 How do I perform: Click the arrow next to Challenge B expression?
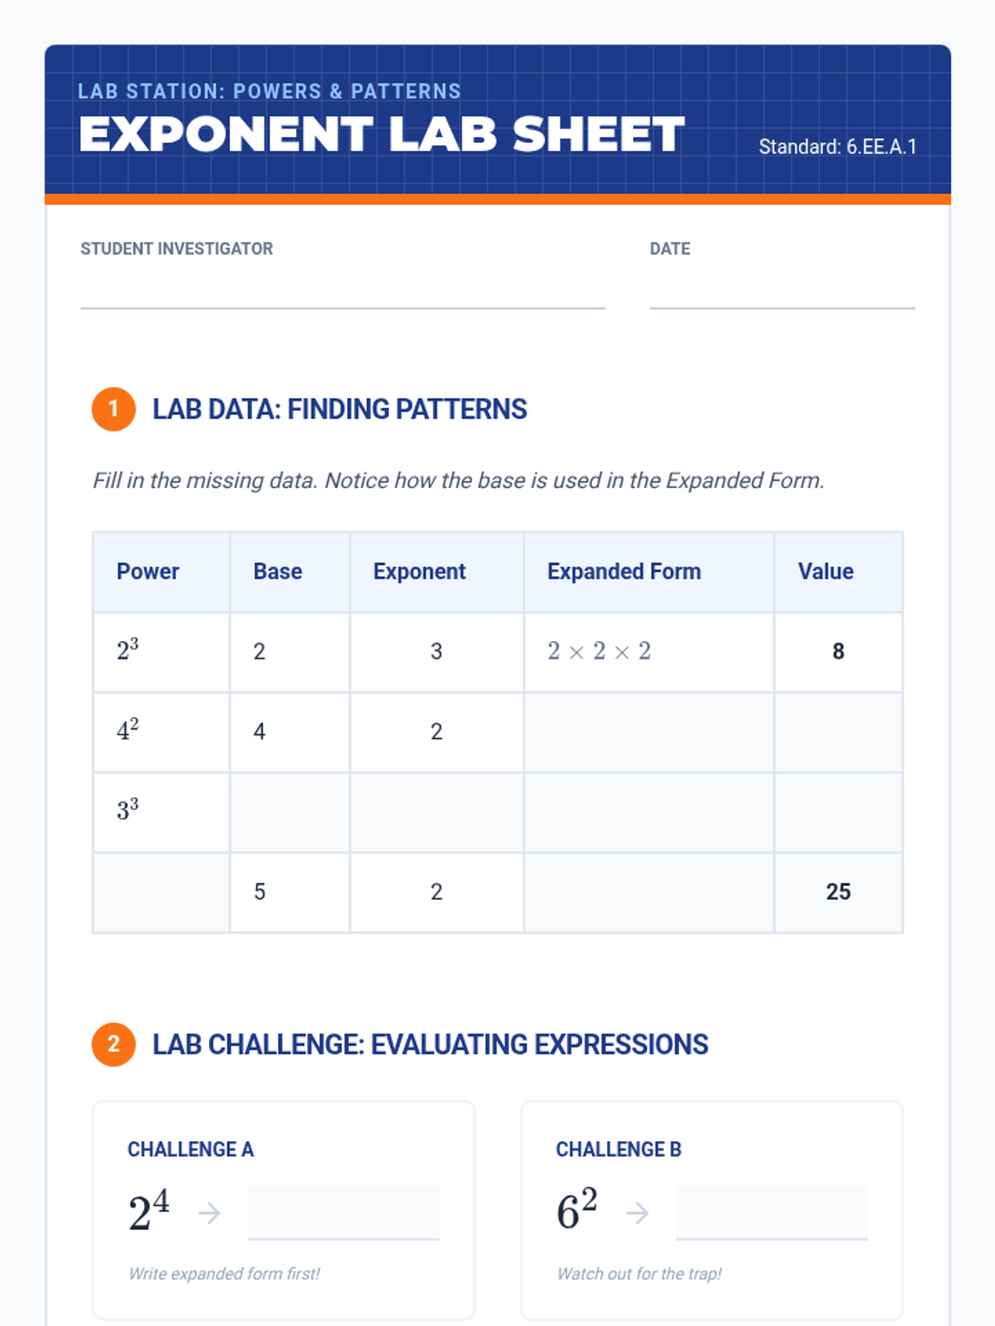click(637, 1213)
